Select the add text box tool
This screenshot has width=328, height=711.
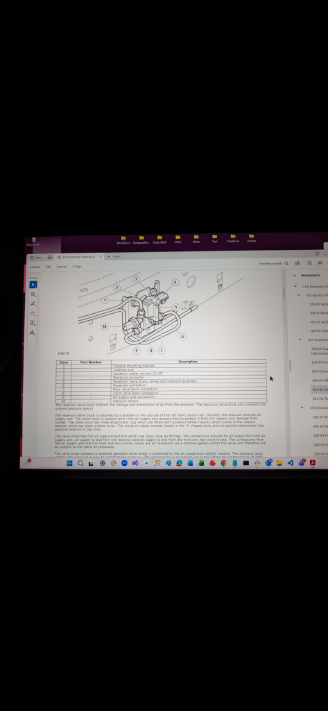coord(33,323)
